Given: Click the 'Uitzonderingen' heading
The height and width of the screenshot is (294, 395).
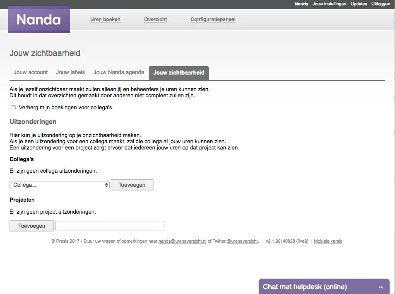Looking at the screenshot, I should tap(33, 122).
